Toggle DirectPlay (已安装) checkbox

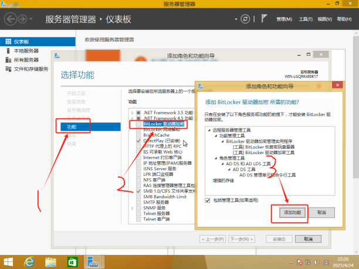pyautogui.click(x=138, y=141)
